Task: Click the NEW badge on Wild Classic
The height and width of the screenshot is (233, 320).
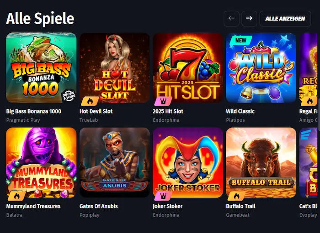Action: coord(240,40)
